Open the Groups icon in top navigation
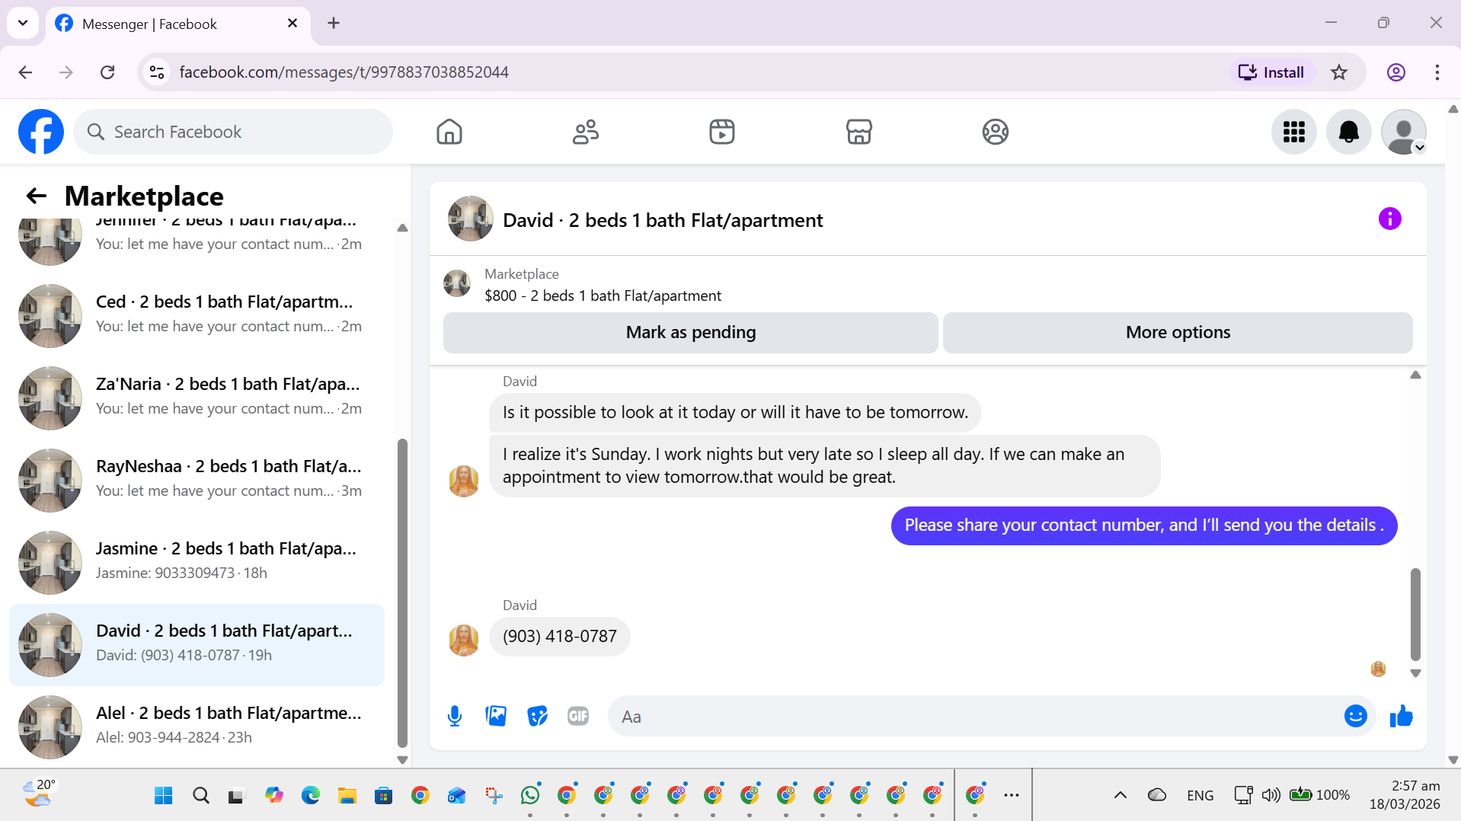 [x=996, y=132]
